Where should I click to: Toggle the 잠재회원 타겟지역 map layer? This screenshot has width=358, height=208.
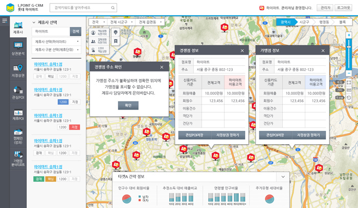click(99, 41)
